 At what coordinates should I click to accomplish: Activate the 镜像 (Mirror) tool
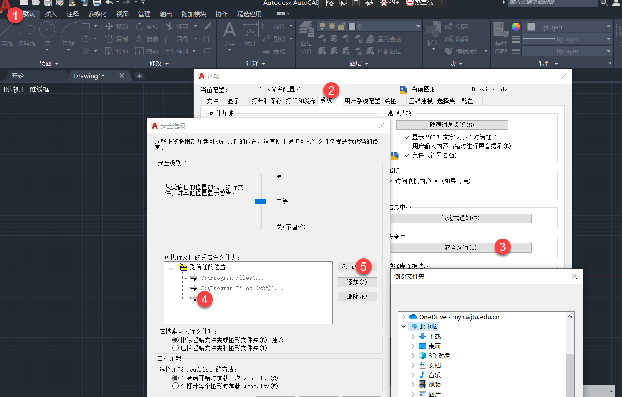147,39
